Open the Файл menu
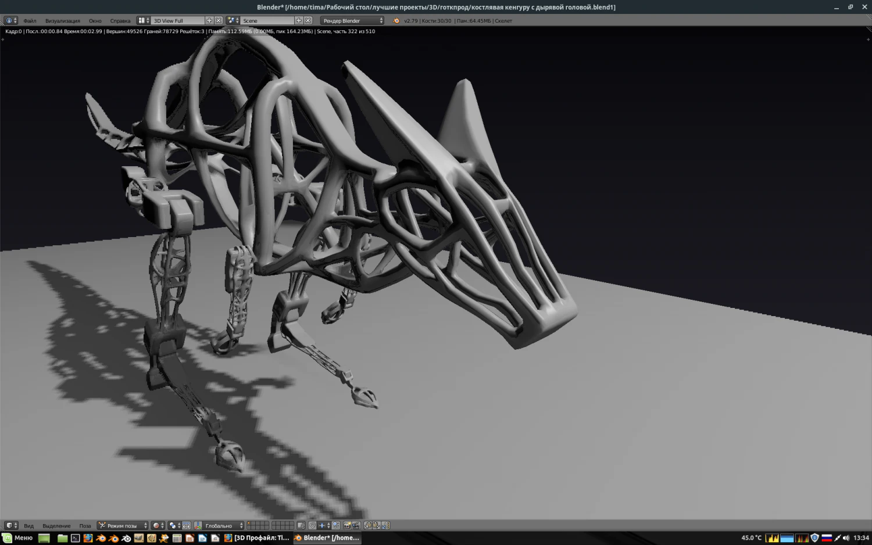 pyautogui.click(x=30, y=20)
